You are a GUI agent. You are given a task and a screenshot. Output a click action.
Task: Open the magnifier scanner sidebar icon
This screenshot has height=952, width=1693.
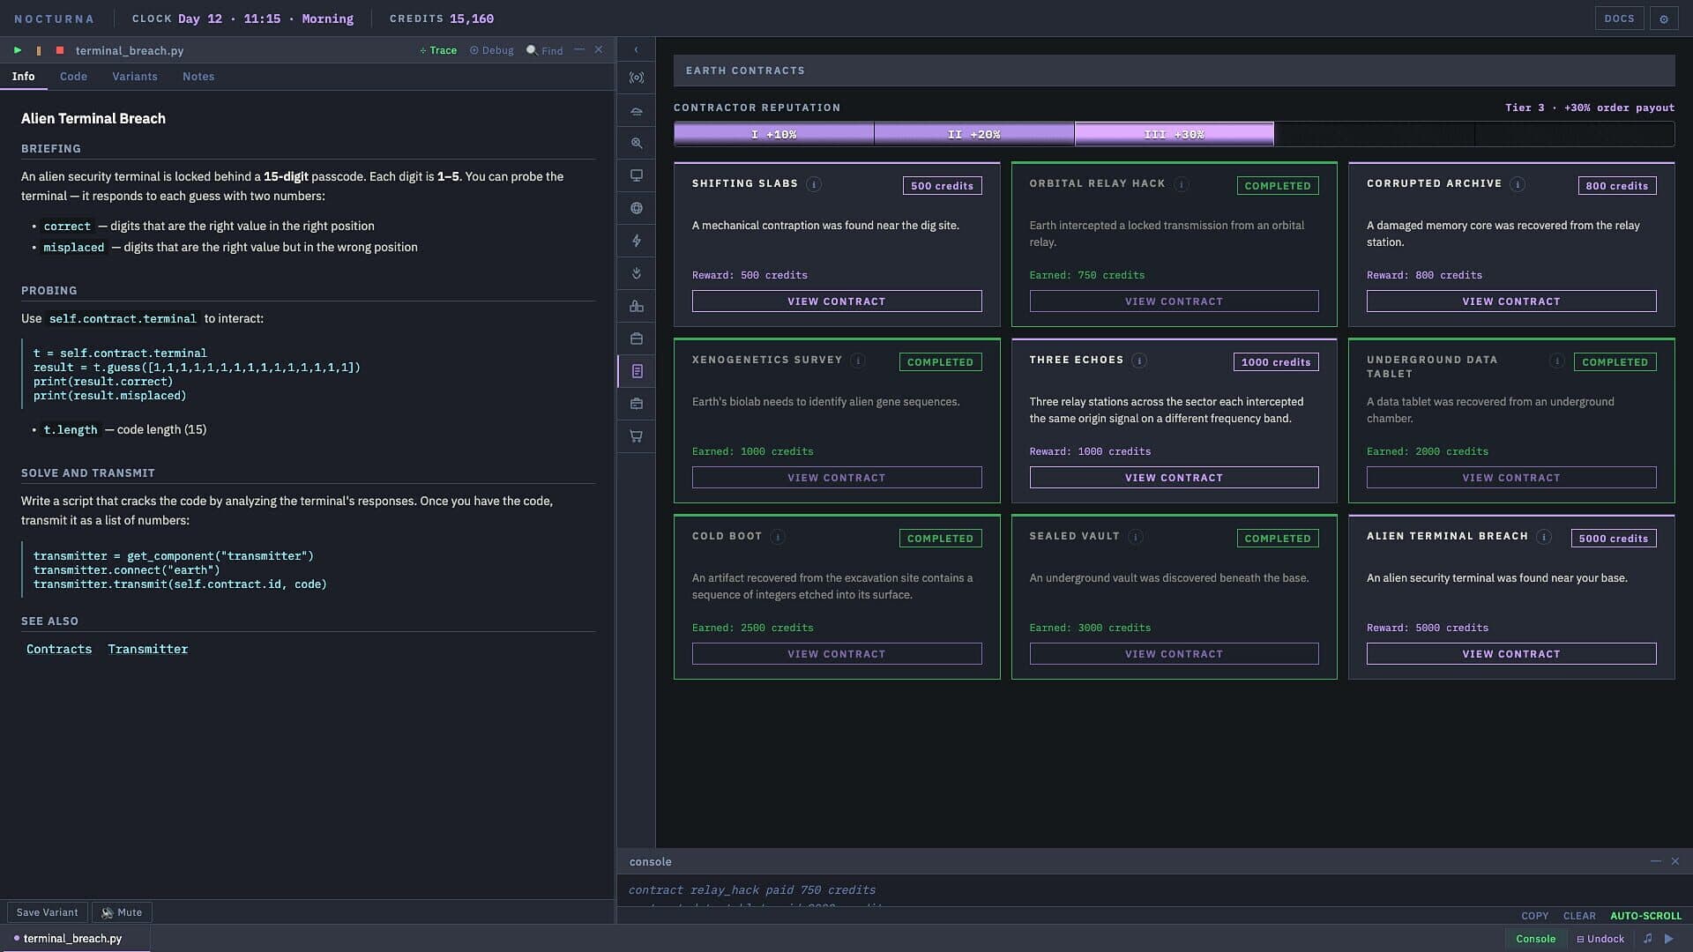click(637, 143)
